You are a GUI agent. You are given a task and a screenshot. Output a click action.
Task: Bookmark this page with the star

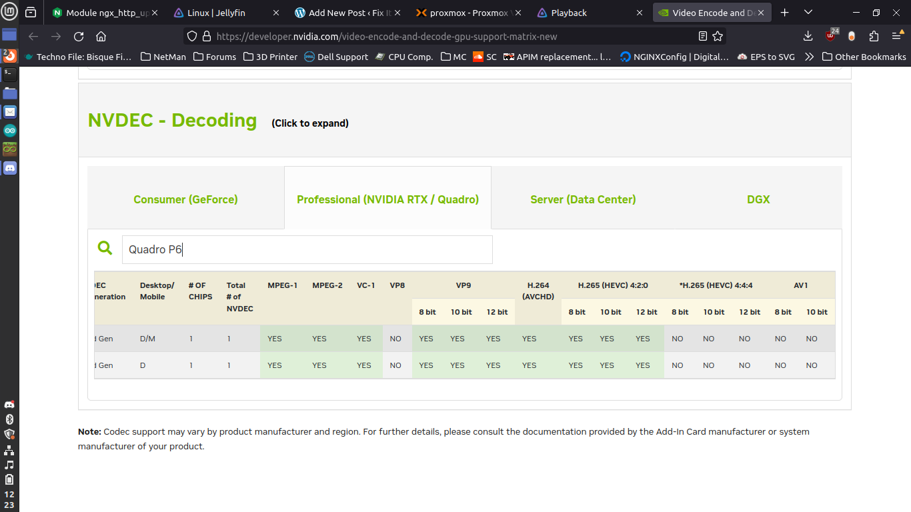718,36
